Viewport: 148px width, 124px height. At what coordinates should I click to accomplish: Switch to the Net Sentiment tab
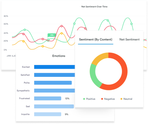coord(129,39)
